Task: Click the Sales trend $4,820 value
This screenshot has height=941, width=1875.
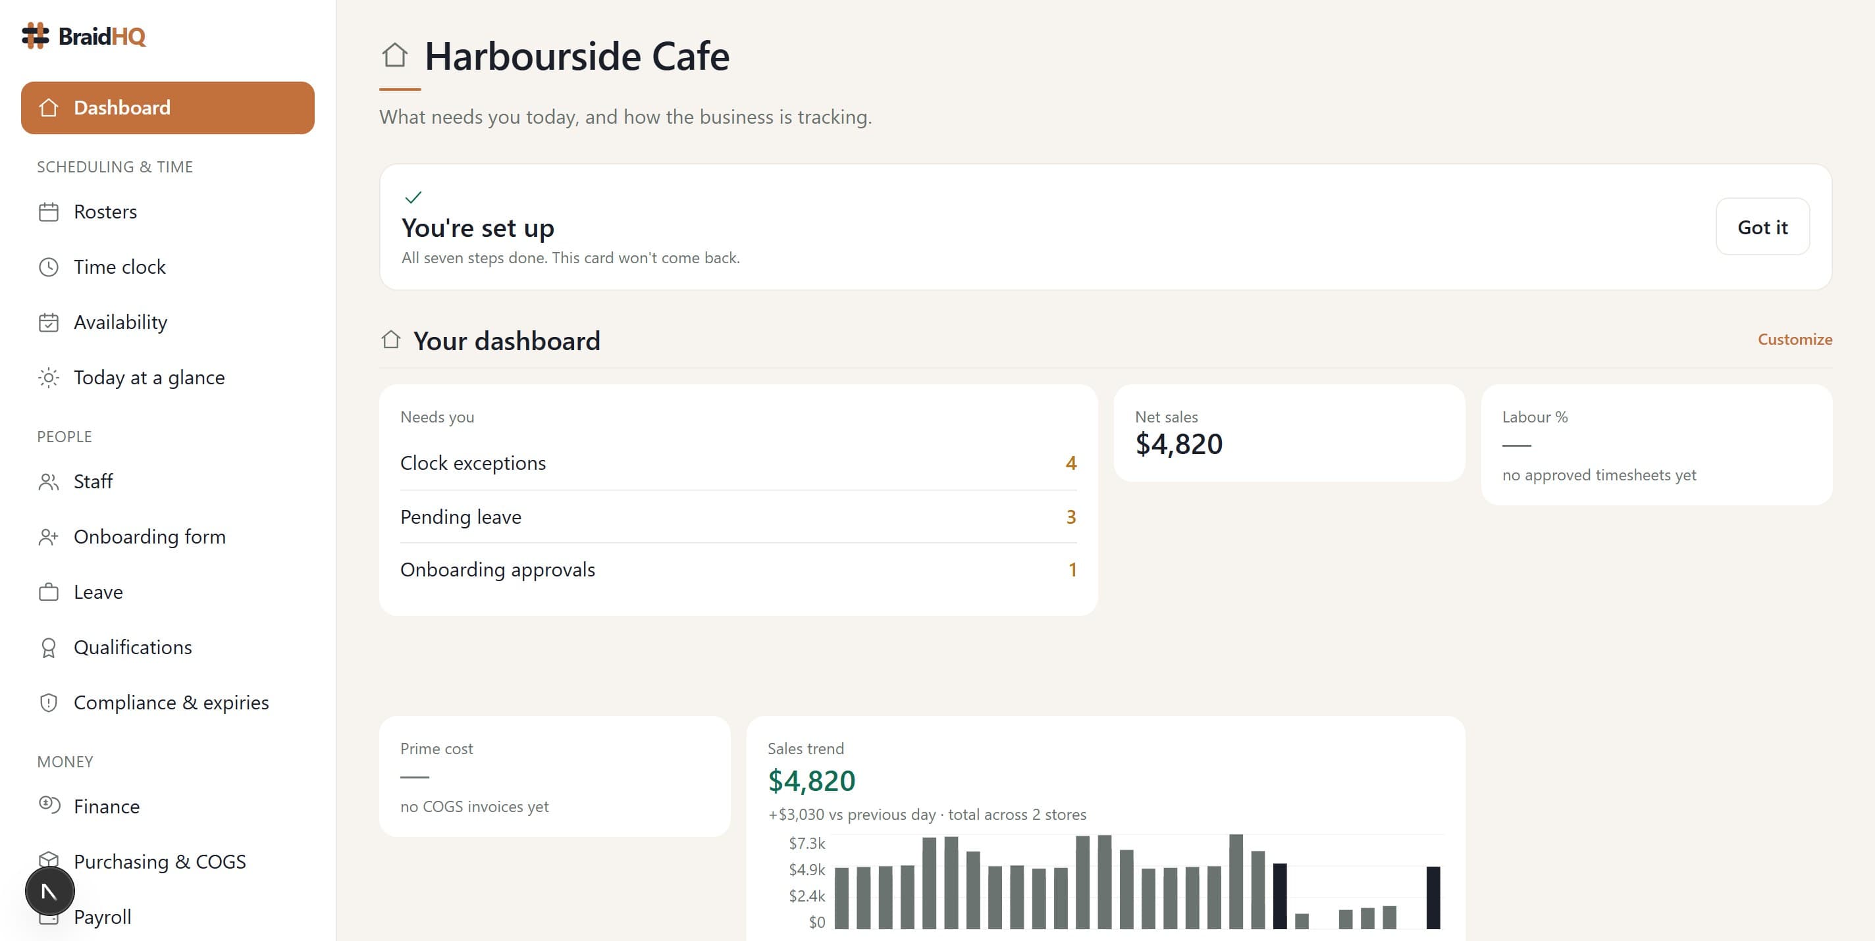Action: tap(812, 781)
